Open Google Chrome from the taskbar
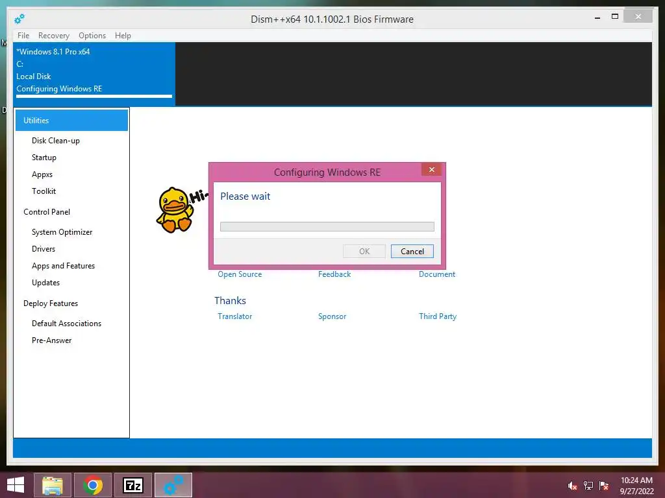The height and width of the screenshot is (498, 665). click(x=93, y=485)
